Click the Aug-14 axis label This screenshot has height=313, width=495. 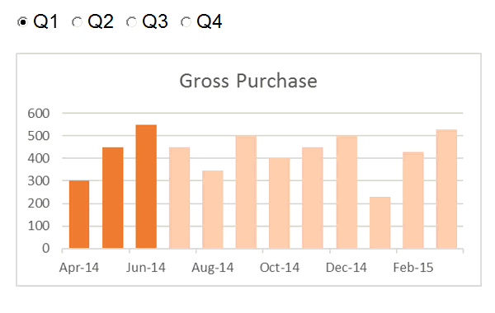tap(213, 268)
